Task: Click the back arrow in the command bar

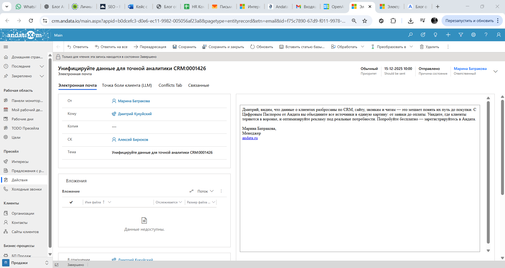Action: click(x=58, y=47)
